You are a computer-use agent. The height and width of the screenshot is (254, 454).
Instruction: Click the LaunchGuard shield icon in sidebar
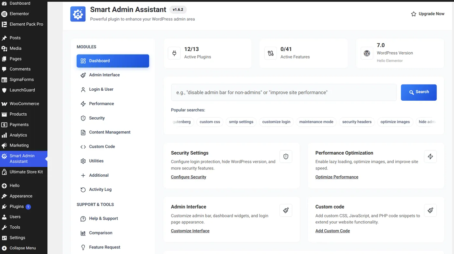[x=4, y=90]
